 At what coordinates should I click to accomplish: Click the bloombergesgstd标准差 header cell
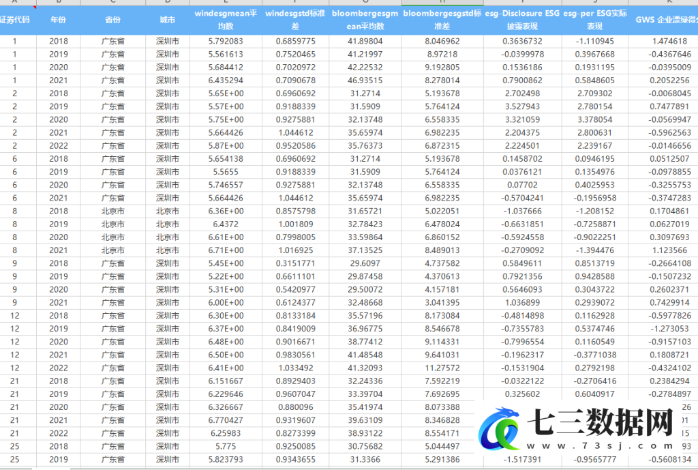pos(442,20)
